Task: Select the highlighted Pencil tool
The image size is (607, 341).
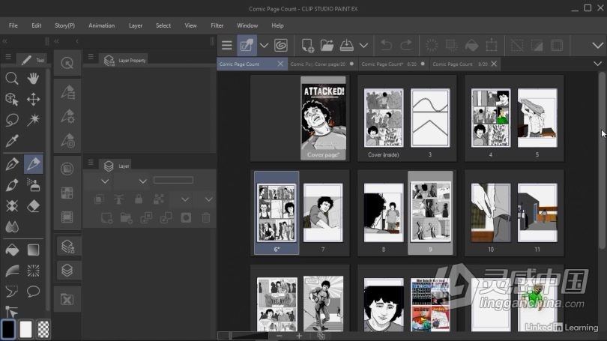Action: 33,164
